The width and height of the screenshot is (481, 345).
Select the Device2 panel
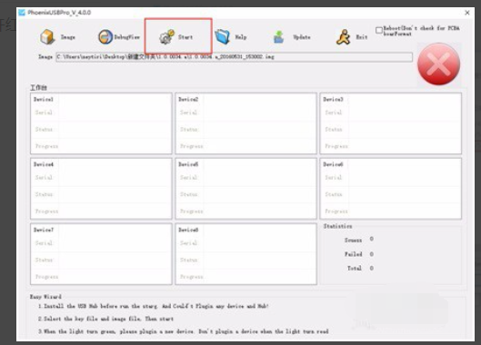246,123
